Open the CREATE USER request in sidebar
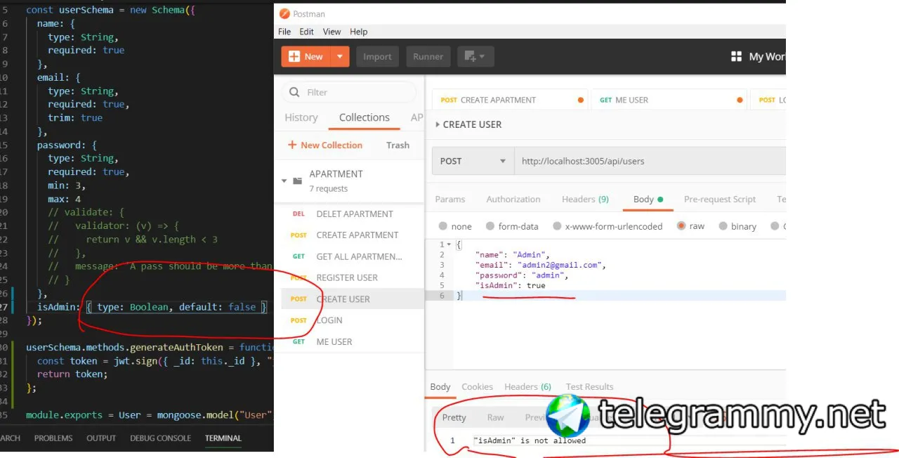This screenshot has height=458, width=899. [x=353, y=299]
